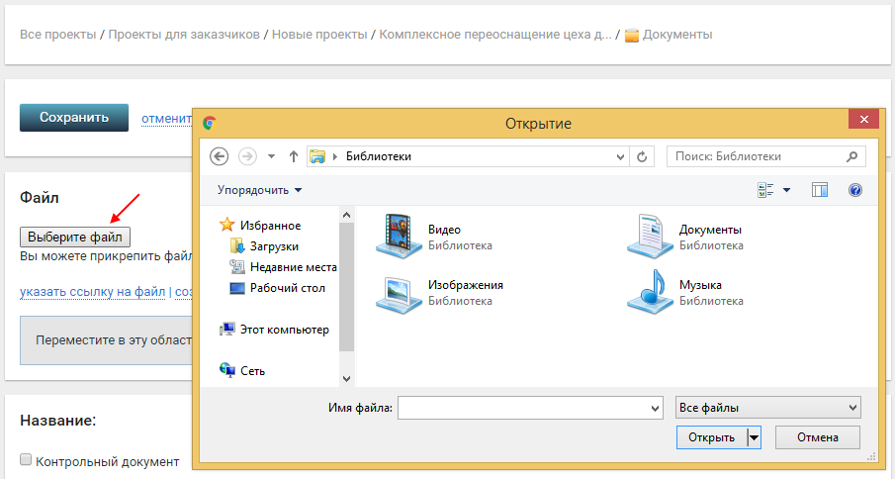Click the Библиотеки address path segment
This screenshot has height=479, width=895.
(x=379, y=156)
